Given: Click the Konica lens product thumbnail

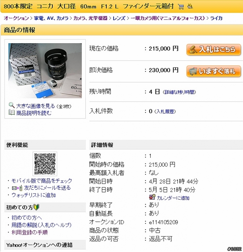Looking at the screenshot, I should (45, 71).
